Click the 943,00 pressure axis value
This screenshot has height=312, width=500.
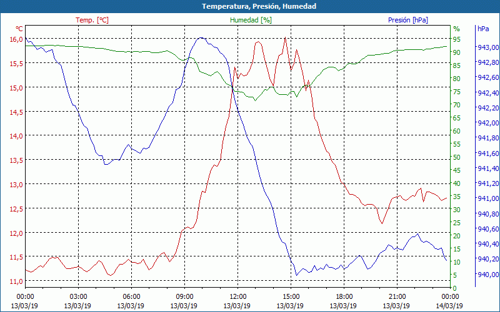(488, 47)
